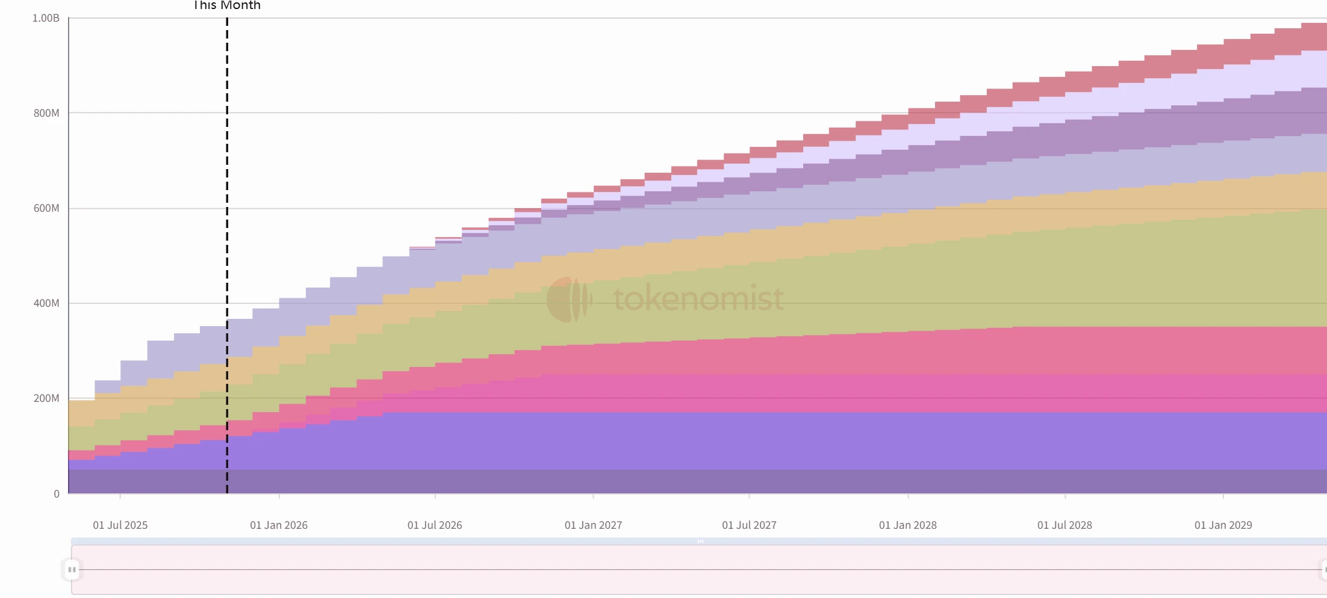
Task: Click the 800M y-axis label
Action: point(46,113)
